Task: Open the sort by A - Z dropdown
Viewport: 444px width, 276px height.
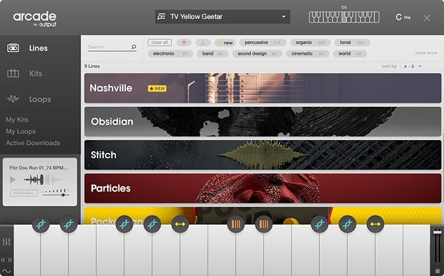Action: point(412,66)
